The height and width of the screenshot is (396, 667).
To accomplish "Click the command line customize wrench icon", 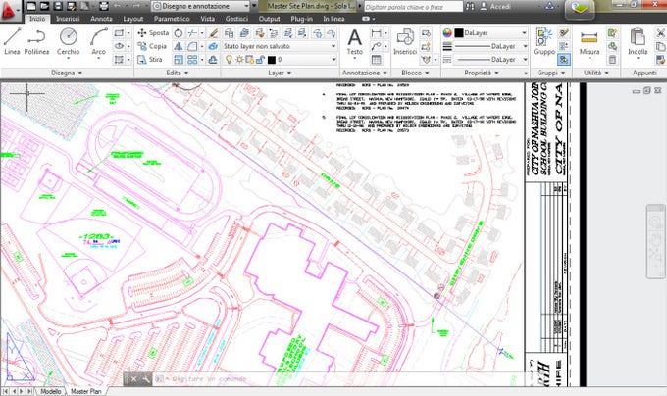I will [145, 379].
